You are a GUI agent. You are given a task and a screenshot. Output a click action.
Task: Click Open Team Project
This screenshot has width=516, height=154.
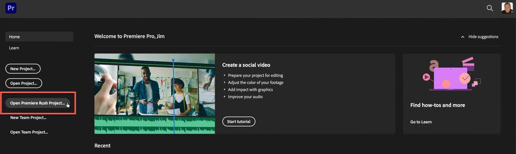tap(29, 132)
